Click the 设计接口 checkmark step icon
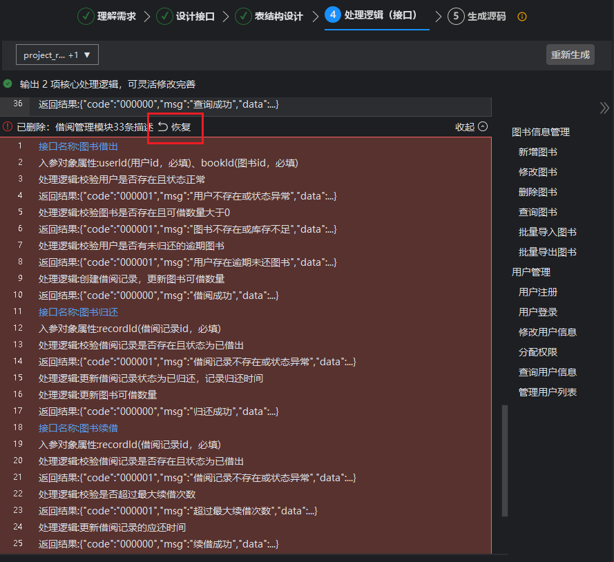Viewport: 614px width, 562px height. (x=164, y=16)
